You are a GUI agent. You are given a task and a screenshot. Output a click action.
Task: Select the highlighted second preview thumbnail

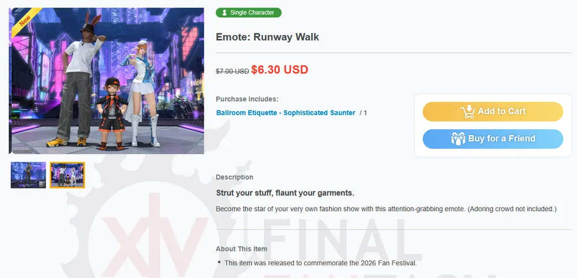(68, 175)
